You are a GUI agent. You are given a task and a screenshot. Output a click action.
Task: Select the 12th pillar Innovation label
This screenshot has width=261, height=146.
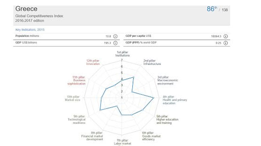(93, 62)
